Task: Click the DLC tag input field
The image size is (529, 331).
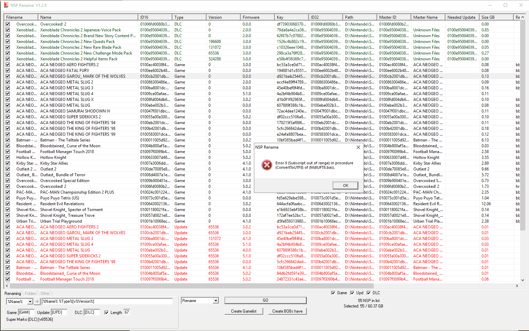Action: click(92, 313)
